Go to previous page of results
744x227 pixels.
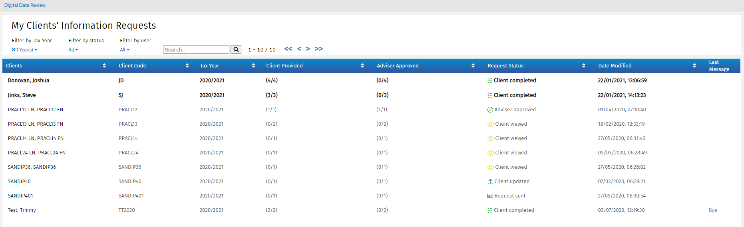299,49
